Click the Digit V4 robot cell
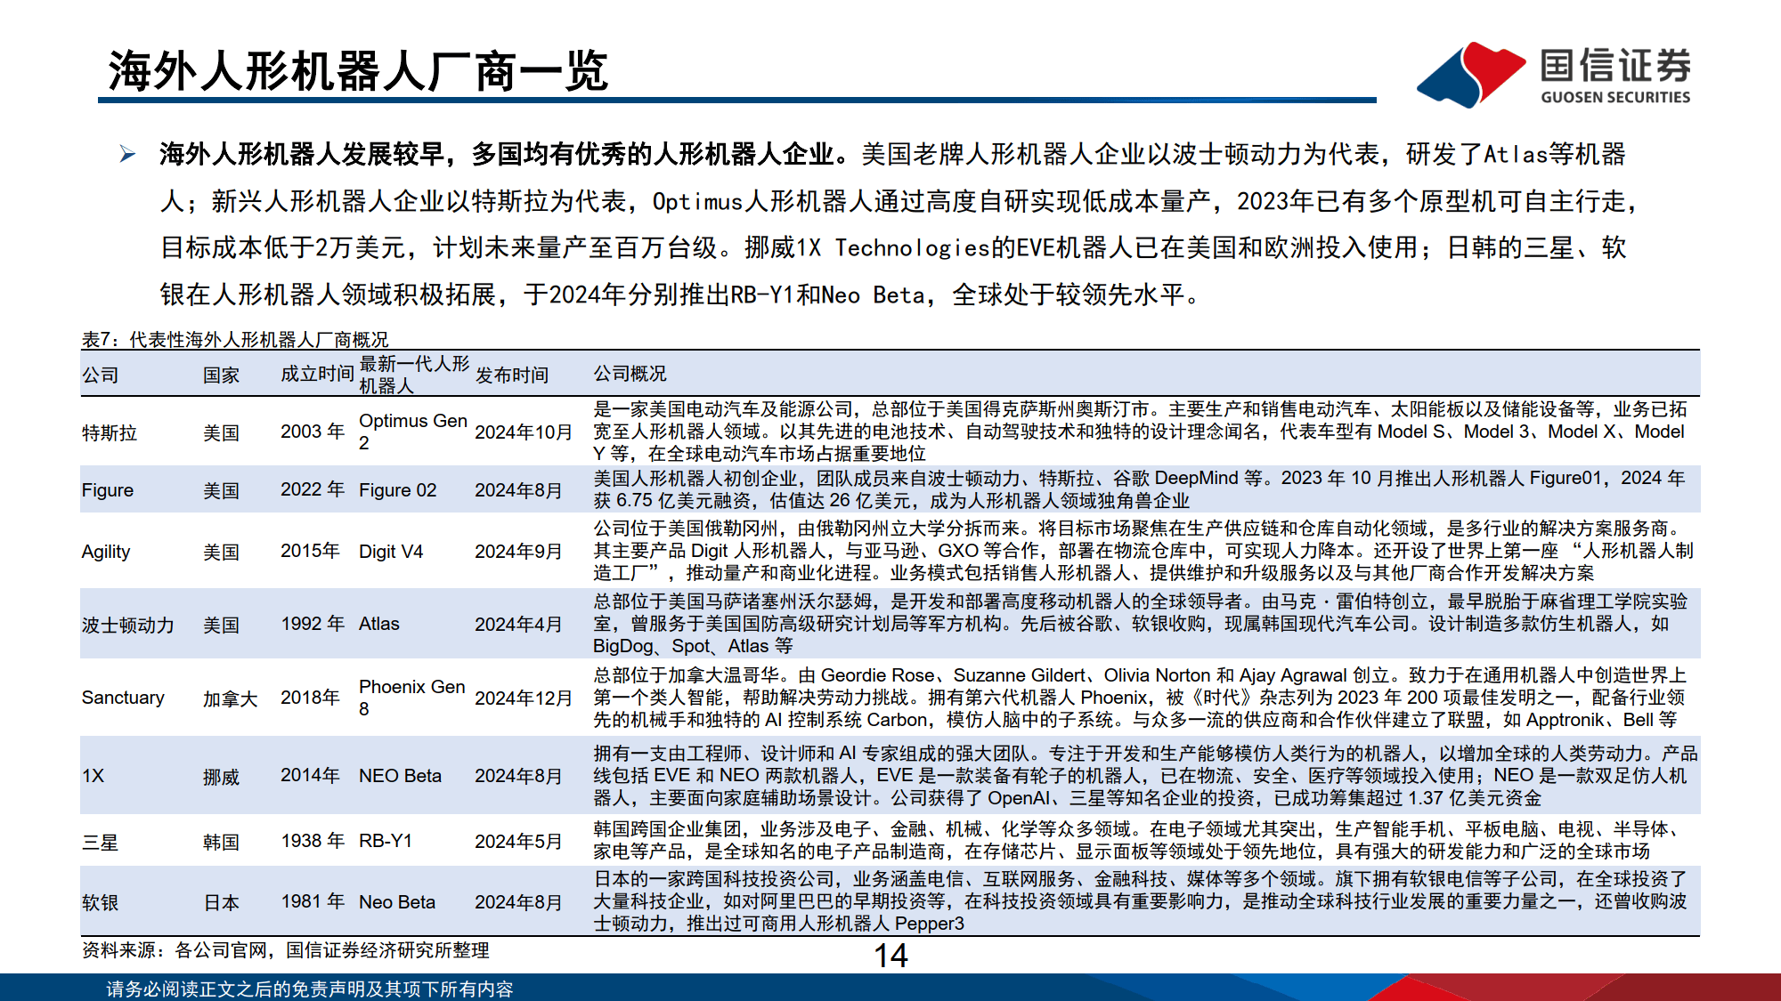 (391, 552)
